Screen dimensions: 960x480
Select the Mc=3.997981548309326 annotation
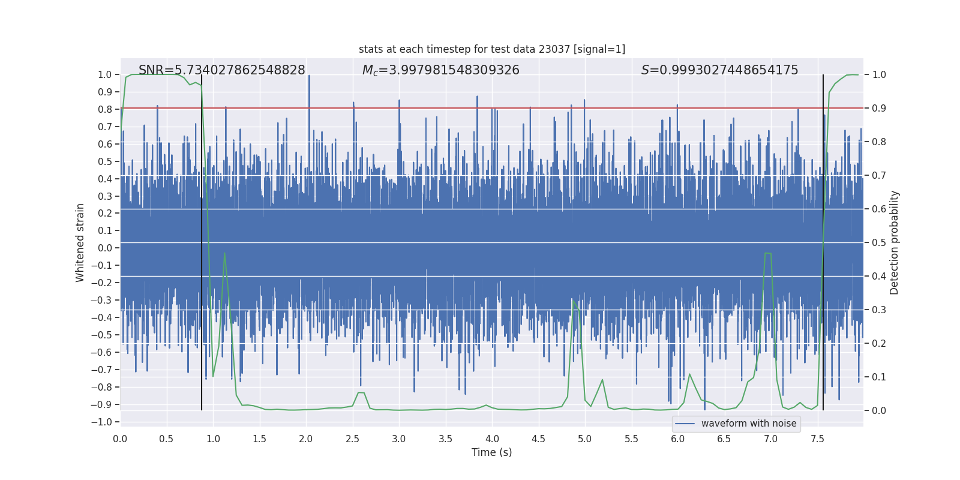pos(441,70)
